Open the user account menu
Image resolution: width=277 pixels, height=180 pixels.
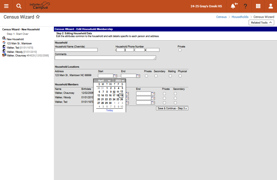(x=271, y=6)
